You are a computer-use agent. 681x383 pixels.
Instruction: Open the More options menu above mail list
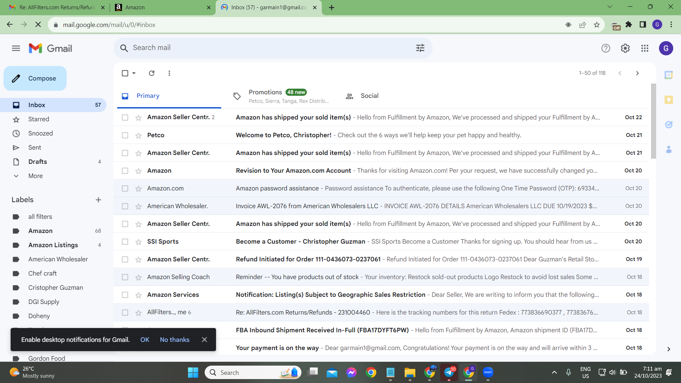click(x=169, y=73)
